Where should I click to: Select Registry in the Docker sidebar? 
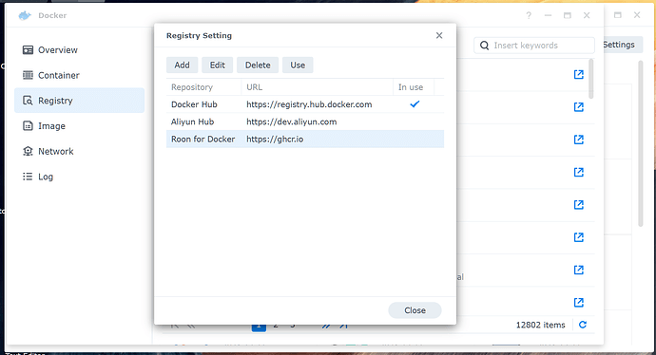click(x=79, y=101)
